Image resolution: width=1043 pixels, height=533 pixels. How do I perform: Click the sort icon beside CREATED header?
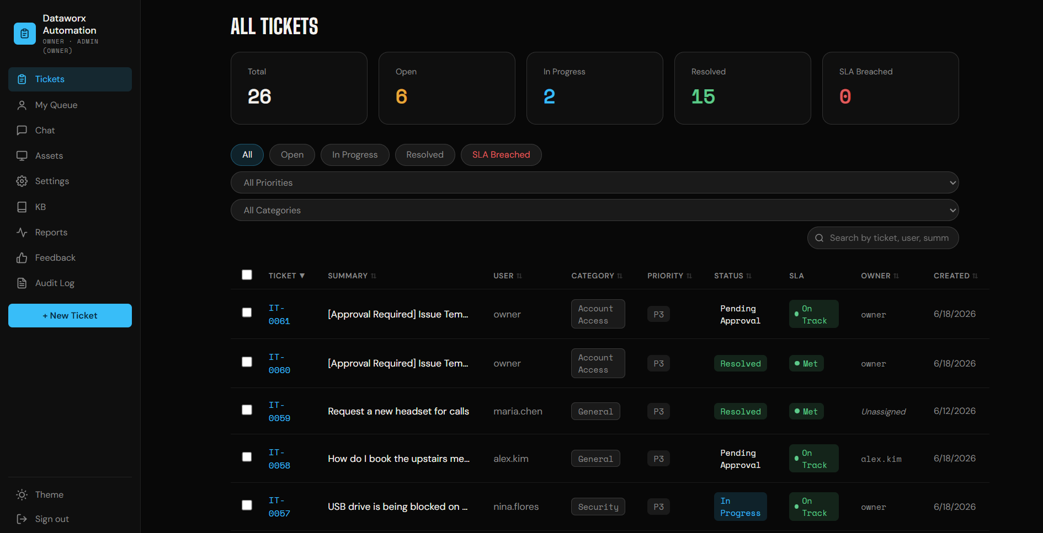click(x=975, y=276)
